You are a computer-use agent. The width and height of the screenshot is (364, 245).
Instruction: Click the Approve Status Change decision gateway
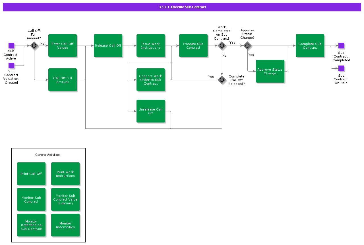(247, 46)
